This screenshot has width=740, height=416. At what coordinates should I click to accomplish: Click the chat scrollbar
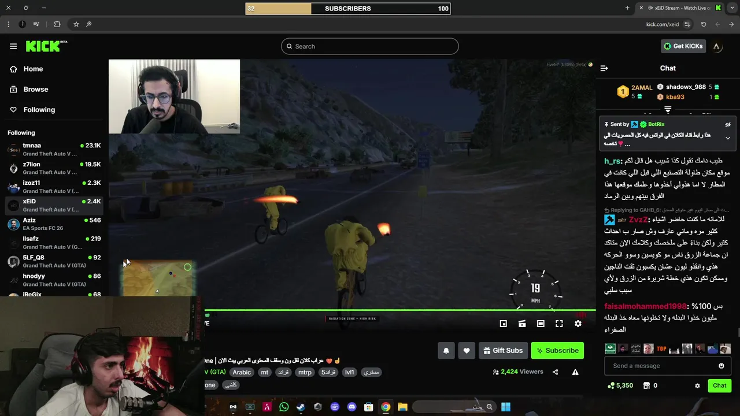tap(738, 332)
